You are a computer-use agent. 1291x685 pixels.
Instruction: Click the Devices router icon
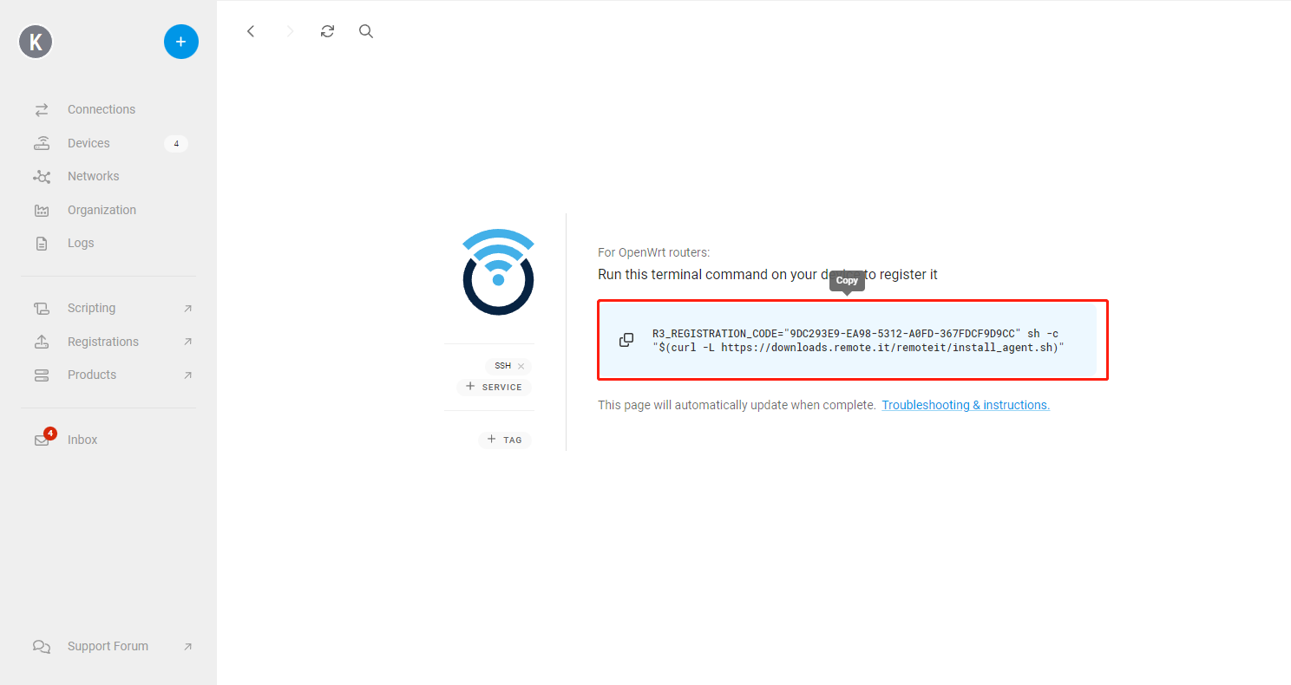pos(42,143)
